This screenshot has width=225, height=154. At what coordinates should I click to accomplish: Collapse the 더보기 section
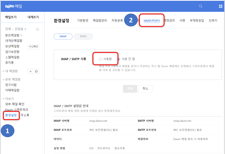4,99
